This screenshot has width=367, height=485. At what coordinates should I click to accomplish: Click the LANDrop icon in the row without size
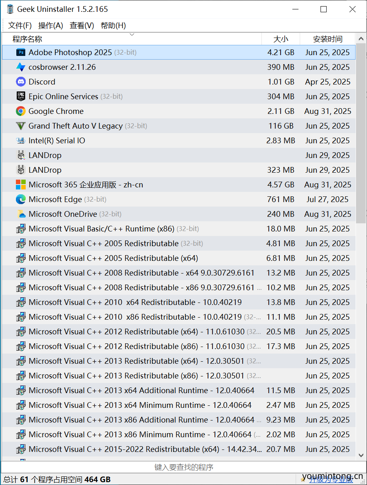(x=21, y=155)
